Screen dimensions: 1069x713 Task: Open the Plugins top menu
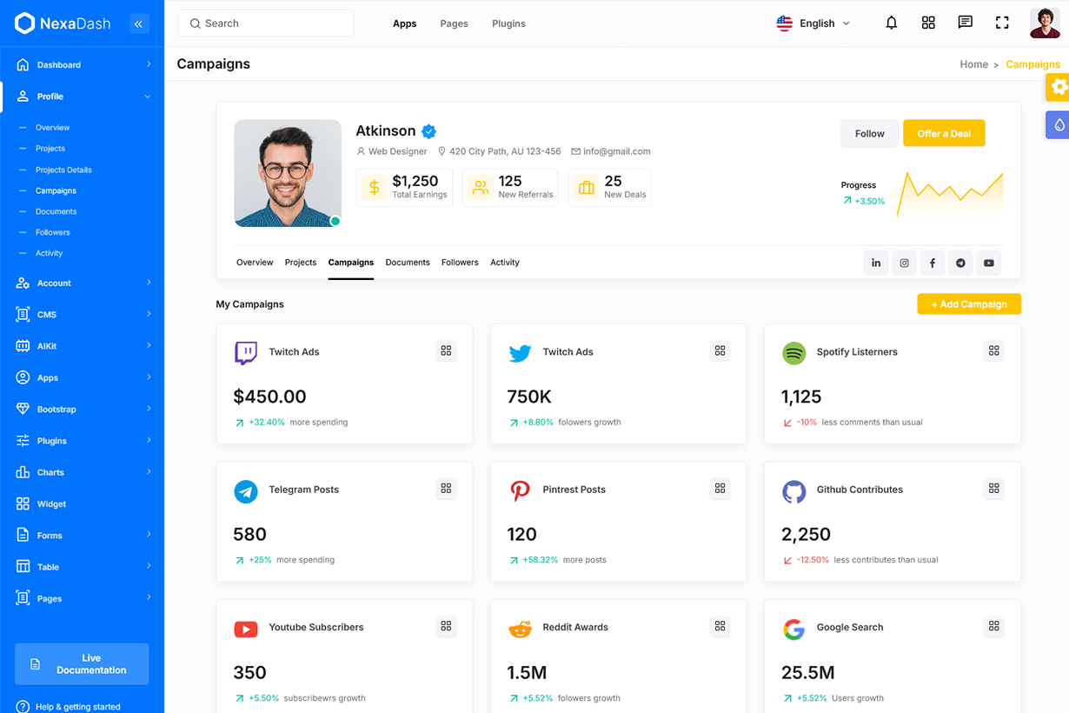pos(508,23)
